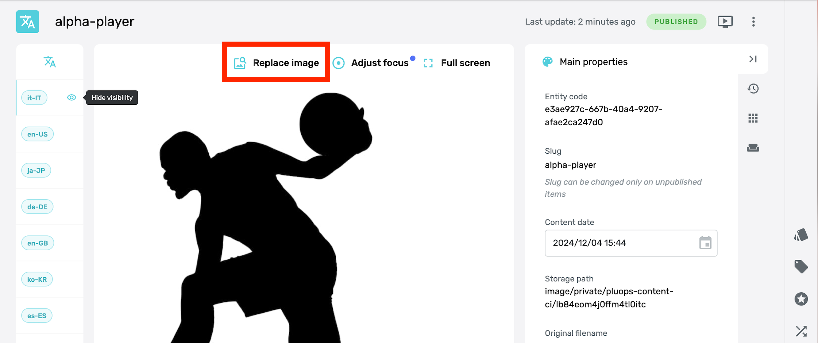Open the star badge icon

pyautogui.click(x=801, y=299)
